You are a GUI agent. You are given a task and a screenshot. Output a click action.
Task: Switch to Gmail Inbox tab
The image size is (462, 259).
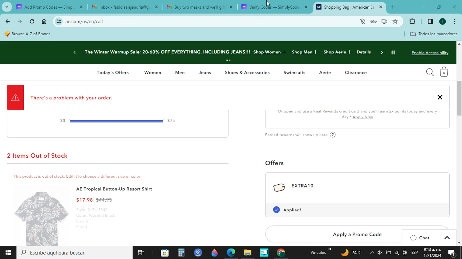(125, 7)
